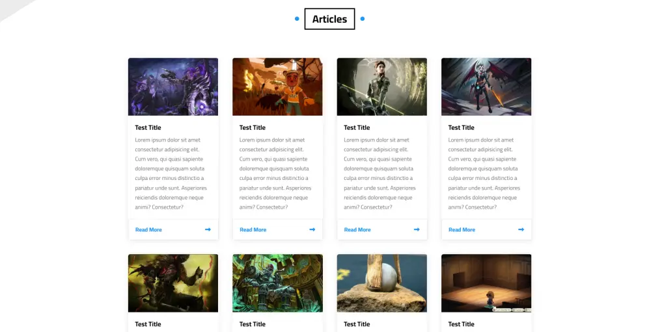Select Test Title under the green statues image
The width and height of the screenshot is (651, 332).
pyautogui.click(x=253, y=324)
